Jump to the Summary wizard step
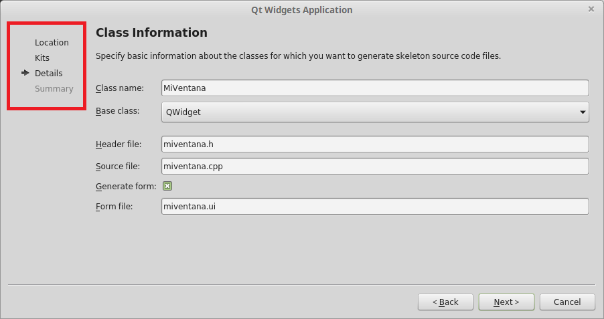 point(54,88)
